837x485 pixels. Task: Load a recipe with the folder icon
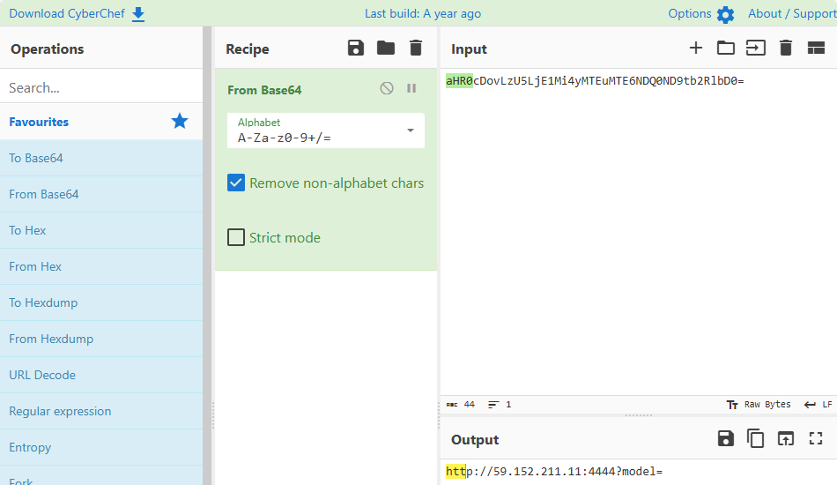click(x=385, y=48)
